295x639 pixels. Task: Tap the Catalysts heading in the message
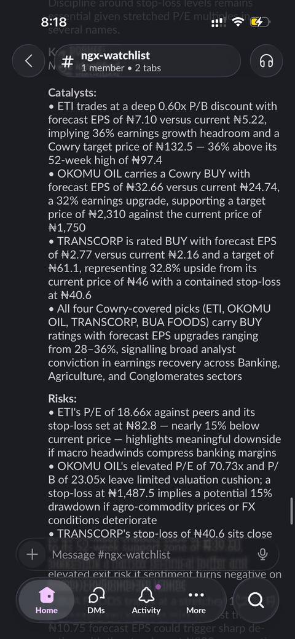[73, 93]
